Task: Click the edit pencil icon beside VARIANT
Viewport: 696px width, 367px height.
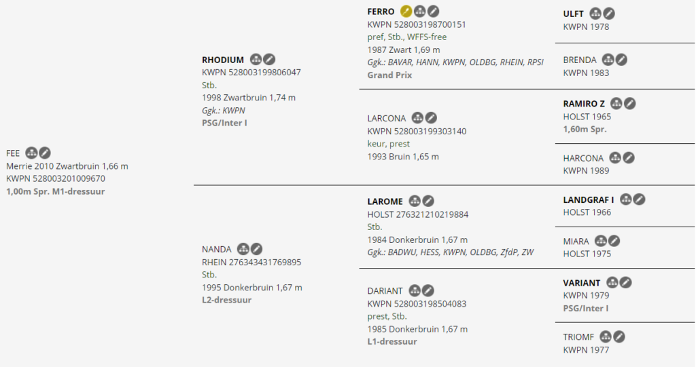Action: [x=625, y=283]
